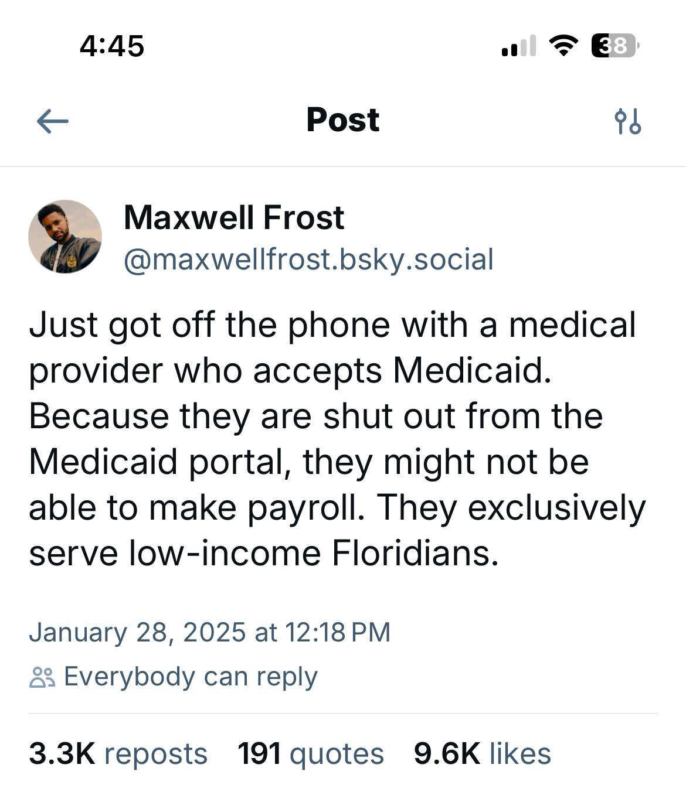Tap the back arrow icon

tap(53, 122)
